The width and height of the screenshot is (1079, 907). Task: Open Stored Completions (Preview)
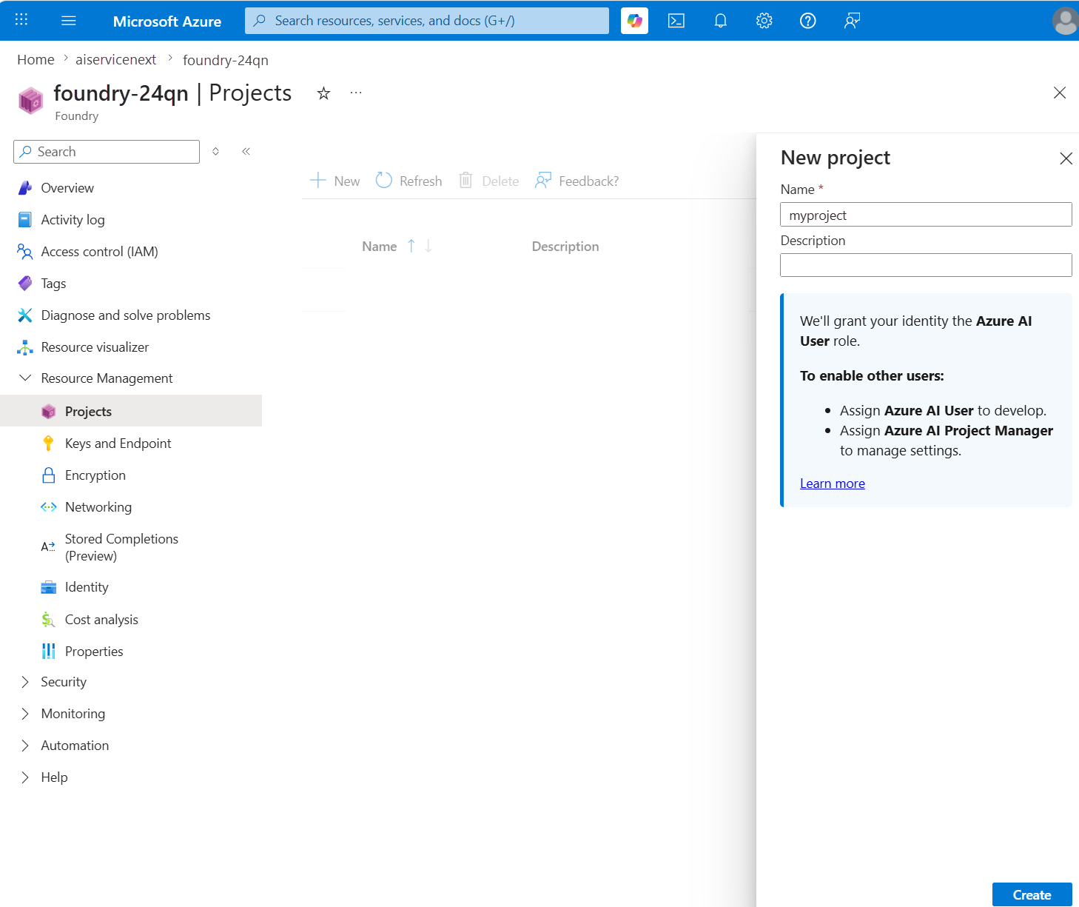click(121, 547)
